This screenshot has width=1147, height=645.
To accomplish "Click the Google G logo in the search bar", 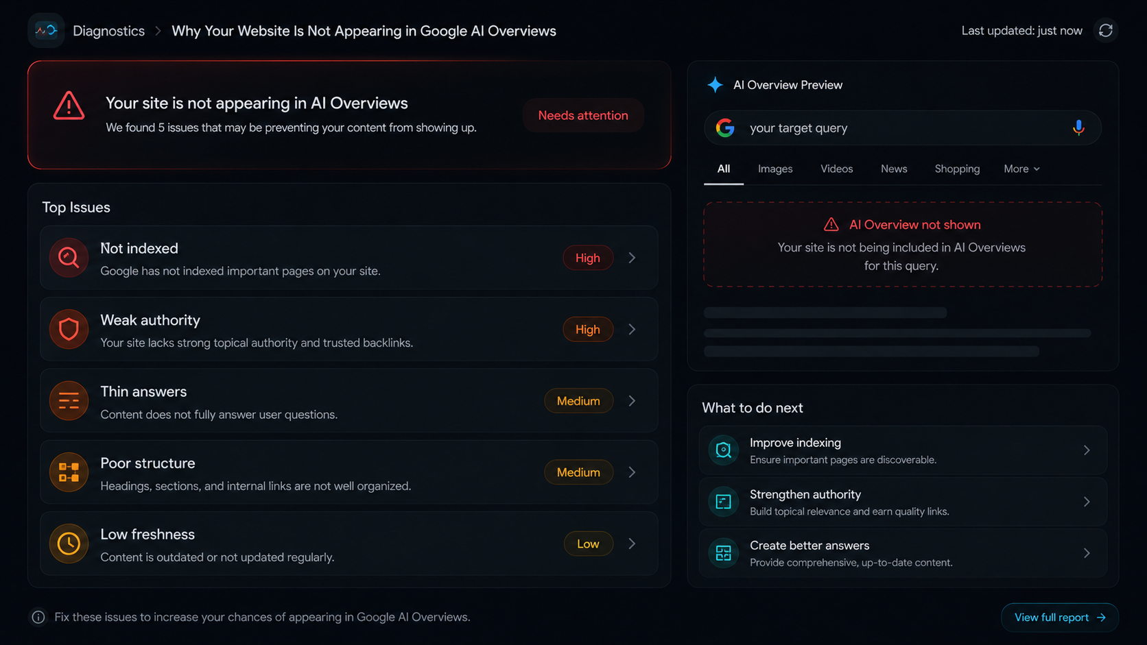I will pyautogui.click(x=725, y=128).
